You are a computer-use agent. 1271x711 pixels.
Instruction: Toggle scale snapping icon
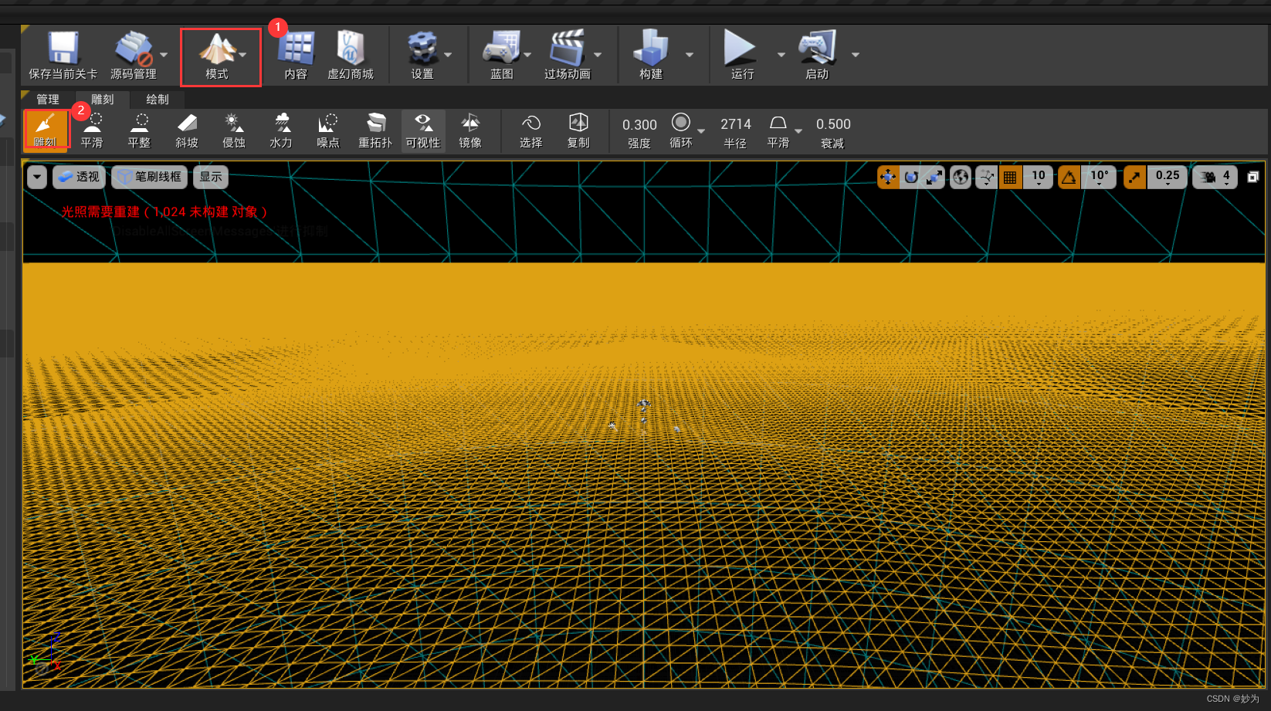pos(1134,178)
